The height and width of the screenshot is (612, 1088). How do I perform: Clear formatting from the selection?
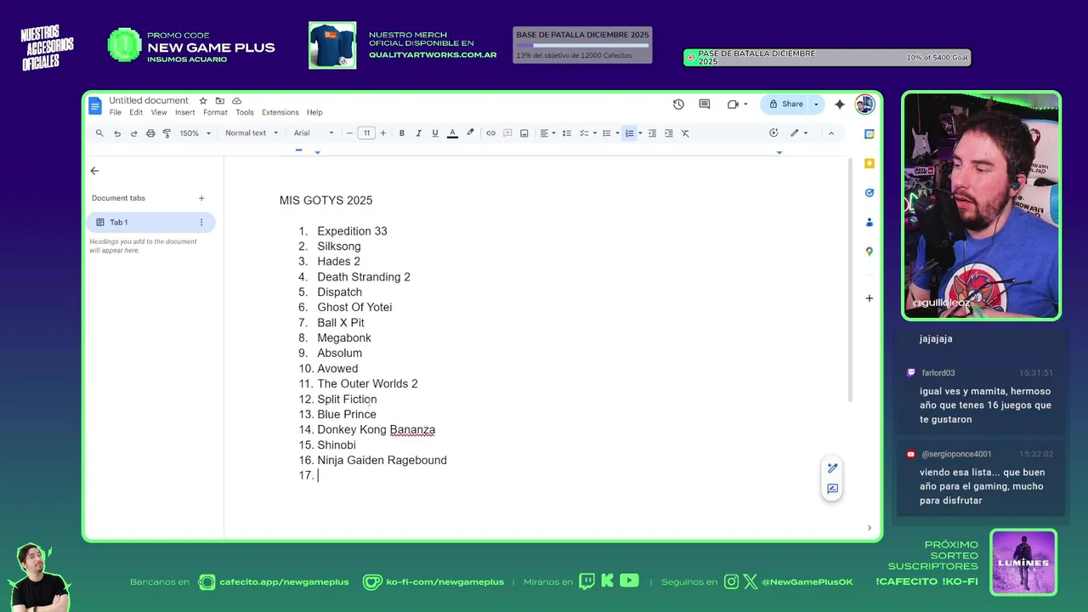click(685, 133)
